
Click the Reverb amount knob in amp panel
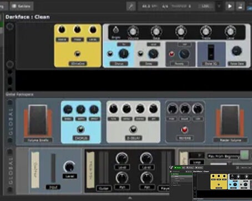(x=184, y=54)
